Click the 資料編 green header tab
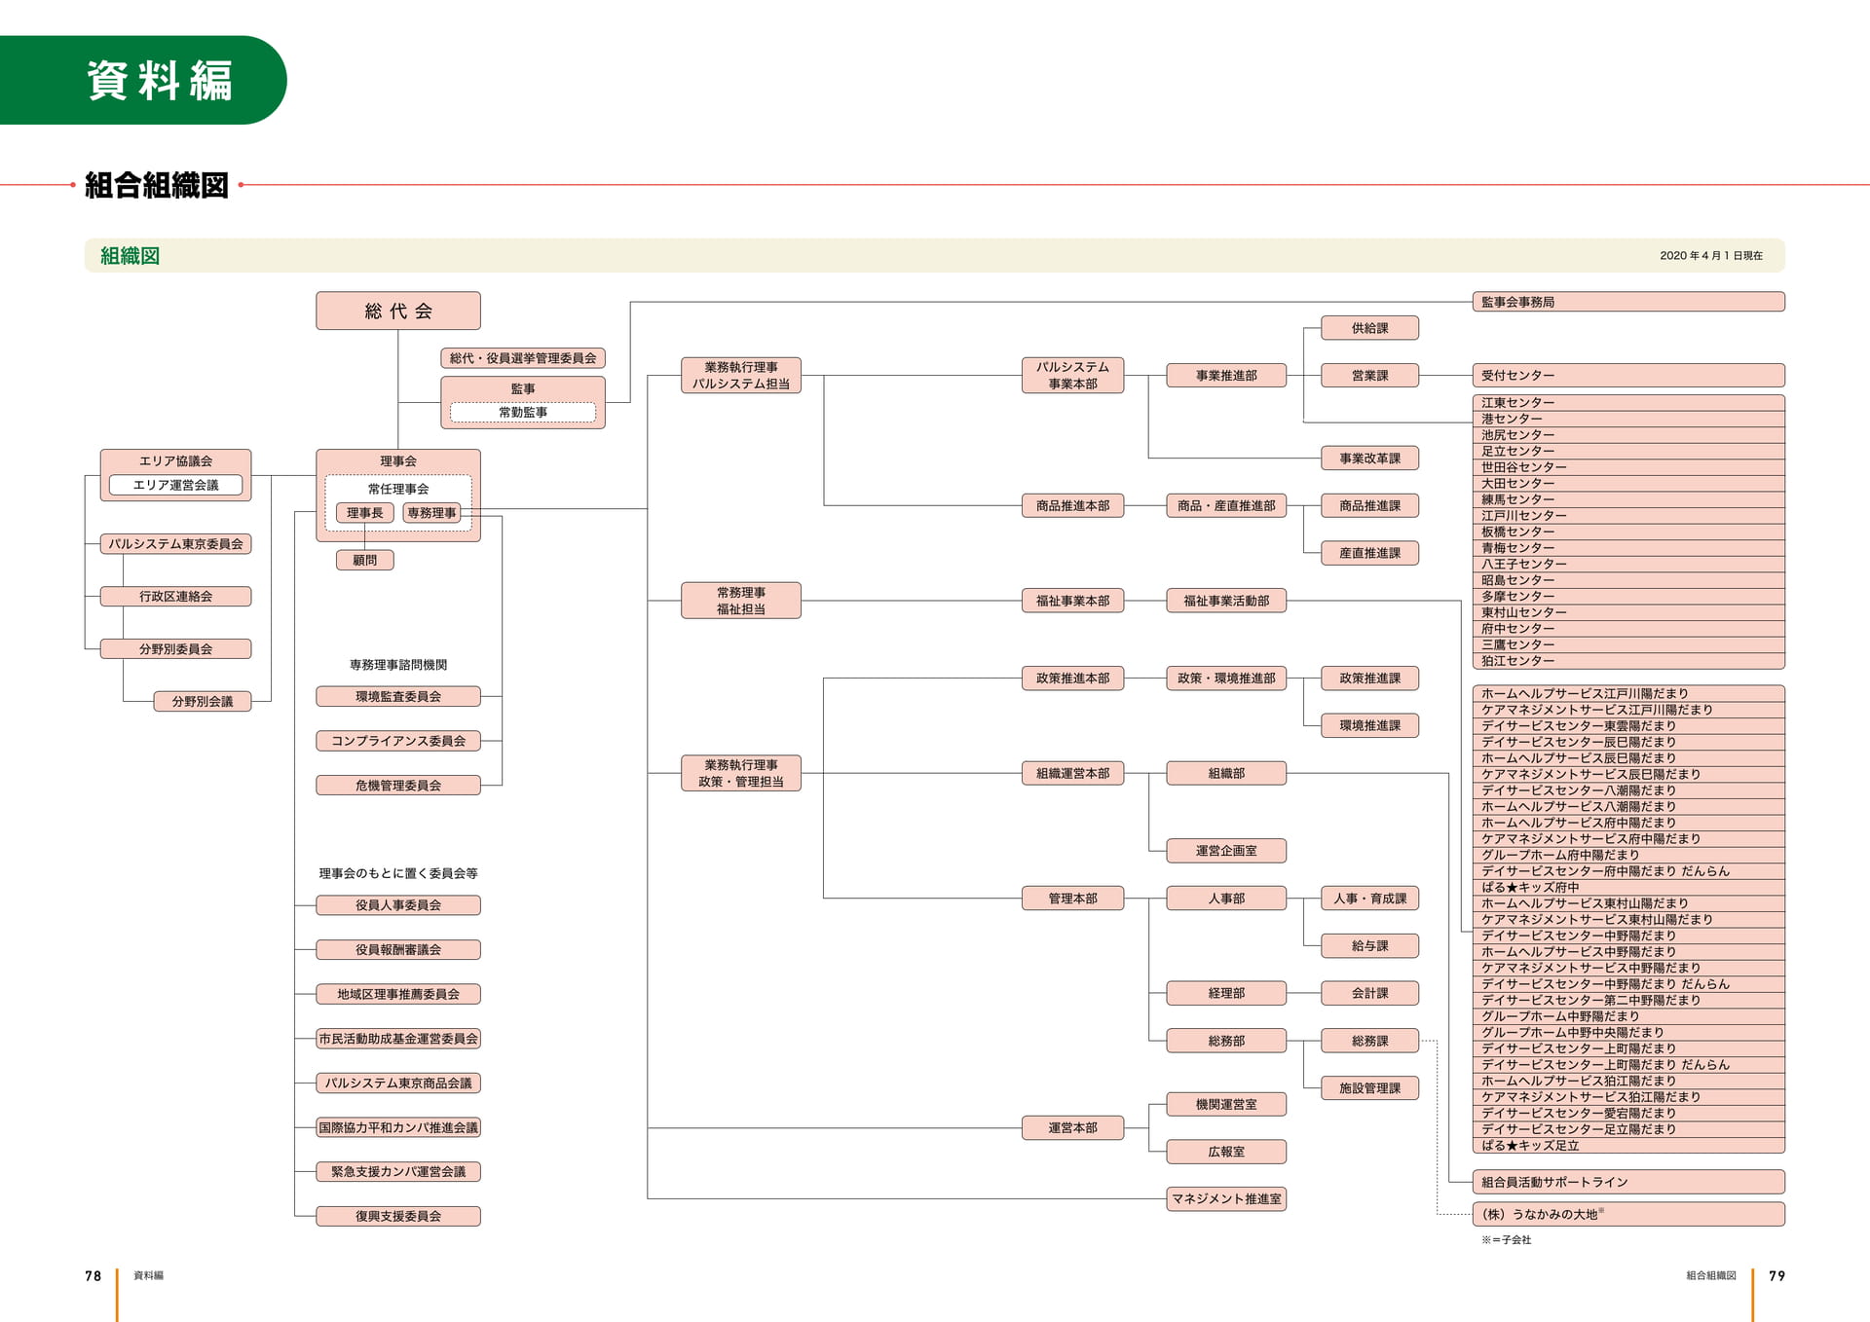Screen dimensions: 1870x1322 [x=143, y=80]
